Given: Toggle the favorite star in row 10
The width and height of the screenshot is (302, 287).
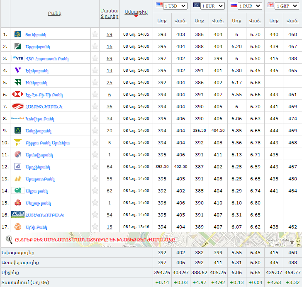Looking at the screenshot, I should [x=95, y=143].
